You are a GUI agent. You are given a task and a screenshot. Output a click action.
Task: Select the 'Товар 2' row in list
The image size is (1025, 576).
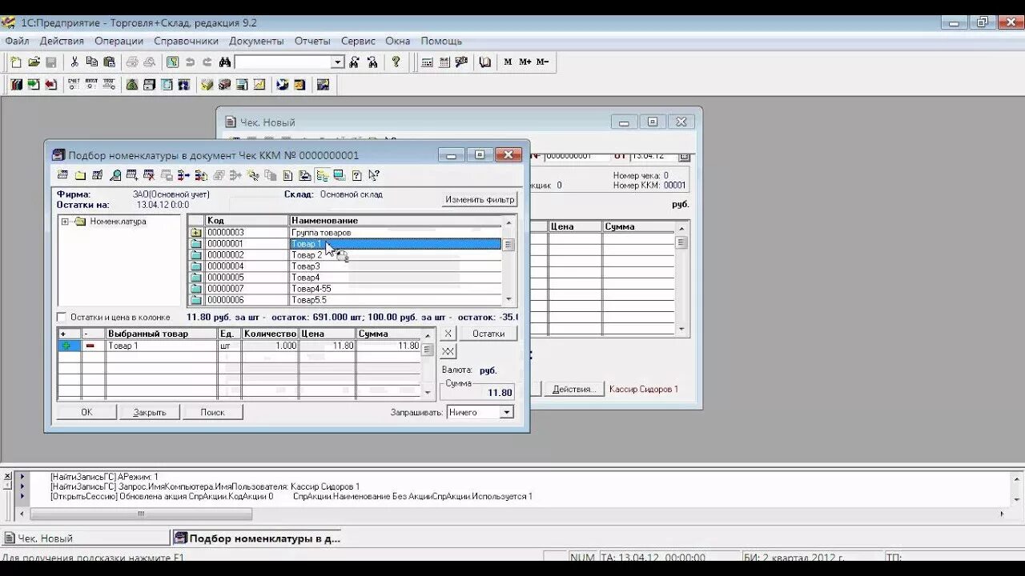click(345, 255)
